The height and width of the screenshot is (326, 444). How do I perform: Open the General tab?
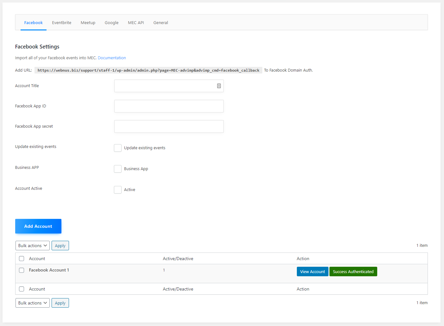click(x=161, y=23)
